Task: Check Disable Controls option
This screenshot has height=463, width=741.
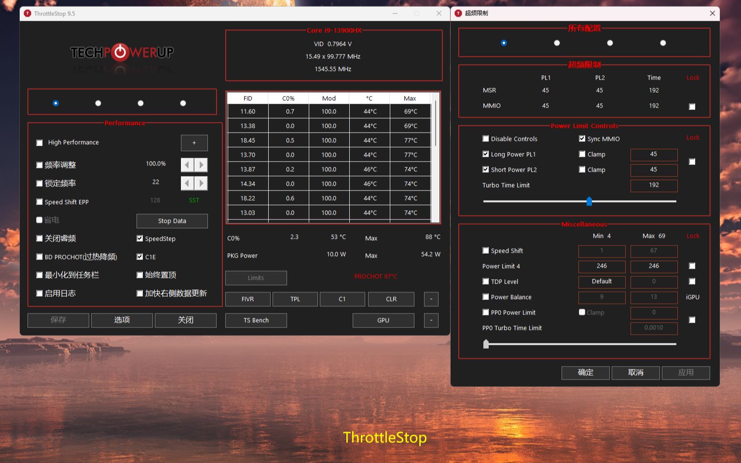Action: 486,138
